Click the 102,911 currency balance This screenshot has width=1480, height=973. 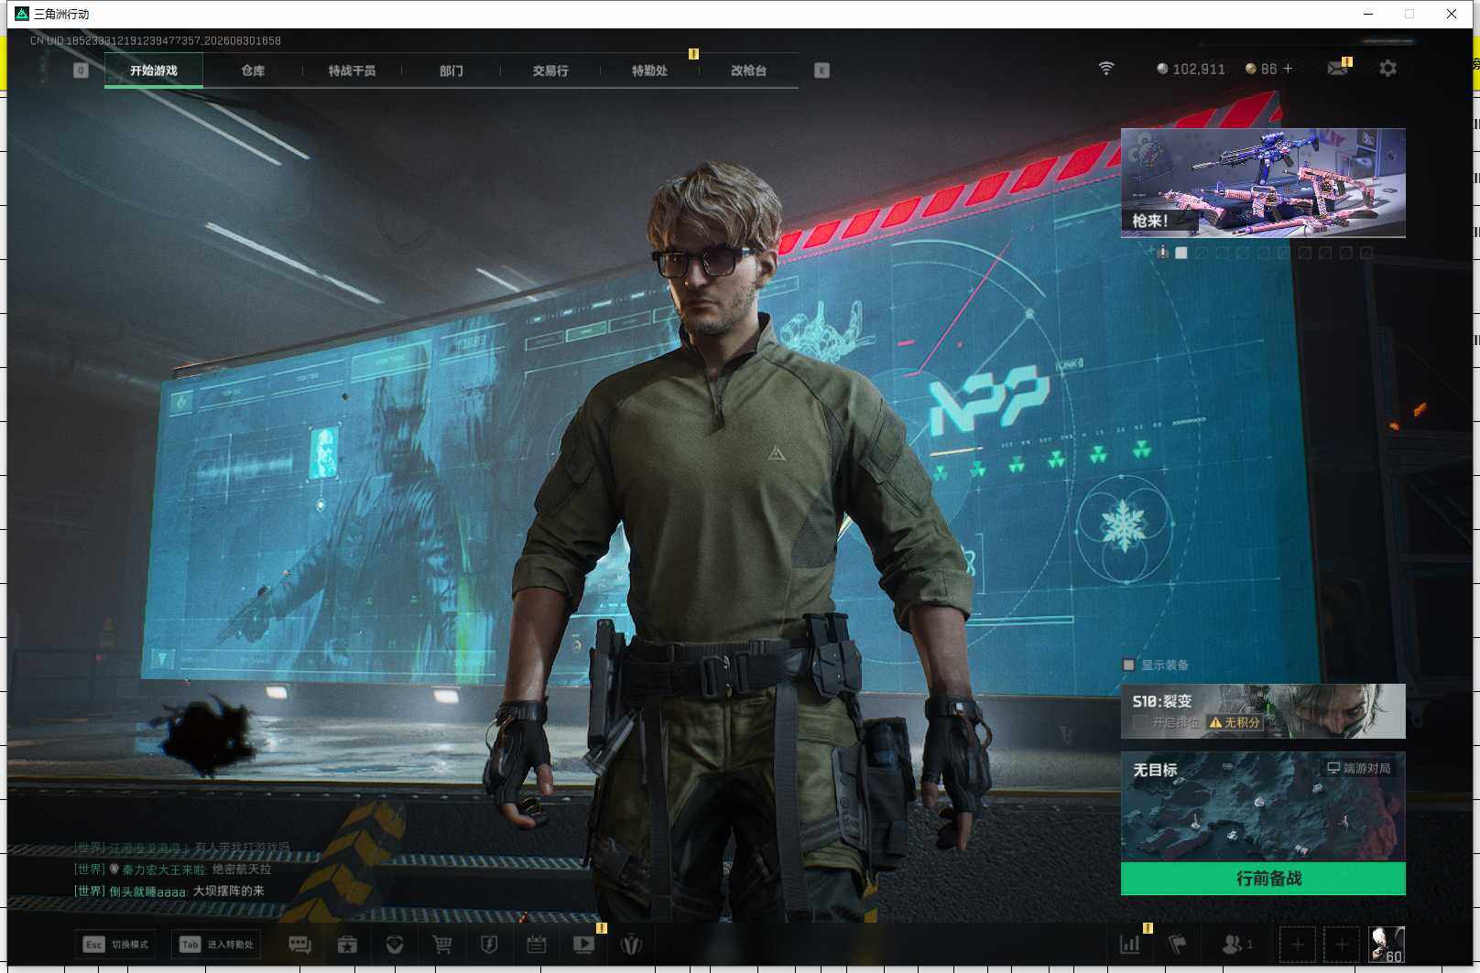[1191, 69]
